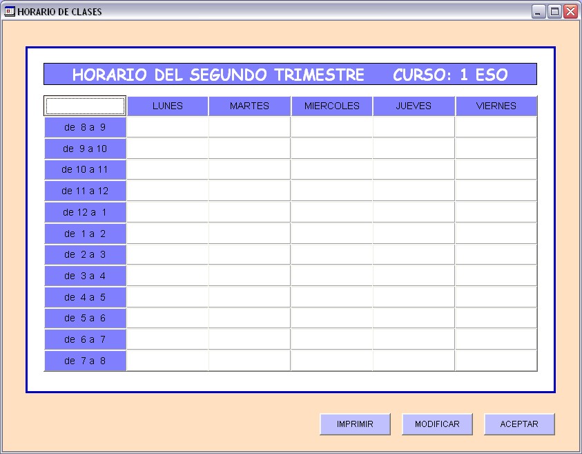
Task: Click the VIERNES cell for 5 a 6
Action: [x=496, y=319]
